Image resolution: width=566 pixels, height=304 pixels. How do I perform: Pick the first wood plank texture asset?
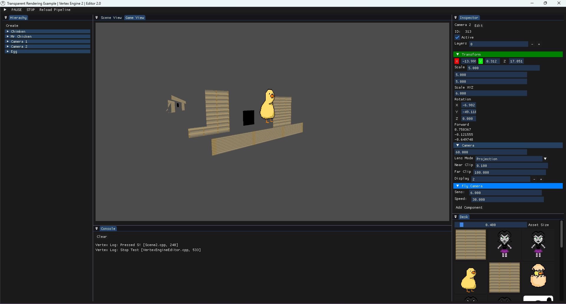pos(470,245)
